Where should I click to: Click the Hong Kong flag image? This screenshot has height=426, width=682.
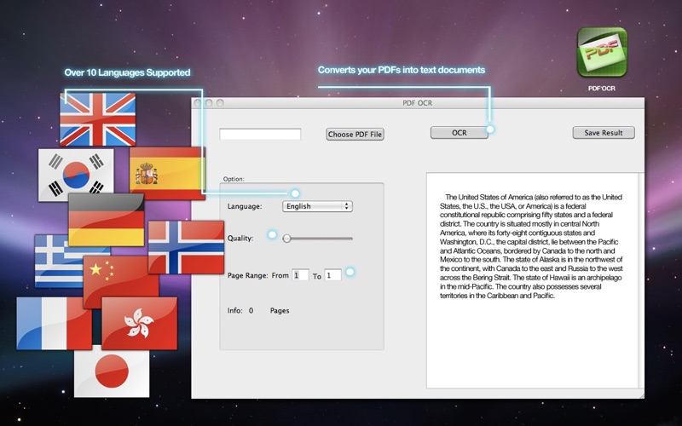pyautogui.click(x=139, y=324)
